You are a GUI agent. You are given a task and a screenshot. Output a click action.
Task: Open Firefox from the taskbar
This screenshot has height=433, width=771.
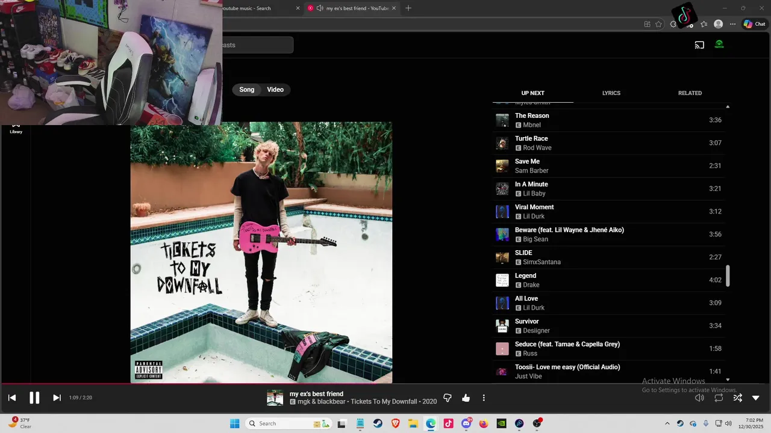(484, 423)
